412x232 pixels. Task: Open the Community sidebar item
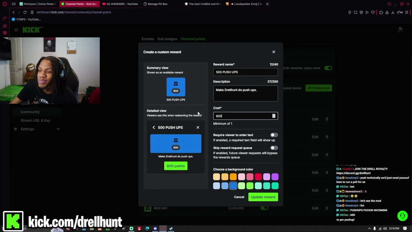[x=30, y=112]
